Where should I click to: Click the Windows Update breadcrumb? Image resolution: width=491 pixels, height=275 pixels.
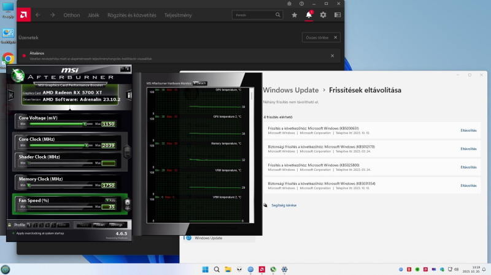click(290, 90)
